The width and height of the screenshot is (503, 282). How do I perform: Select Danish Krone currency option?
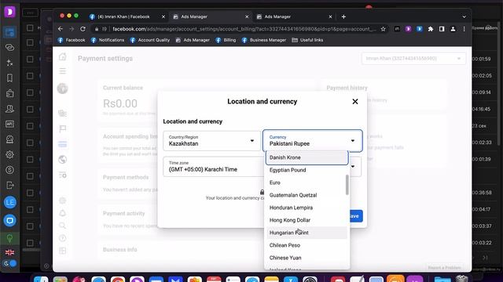pos(307,157)
